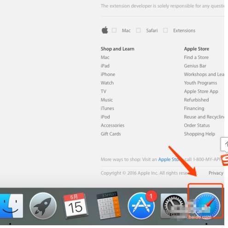This screenshot has width=228, height=228.
Task: Open System Preferences gear icon
Action: pyautogui.click(x=174, y=206)
